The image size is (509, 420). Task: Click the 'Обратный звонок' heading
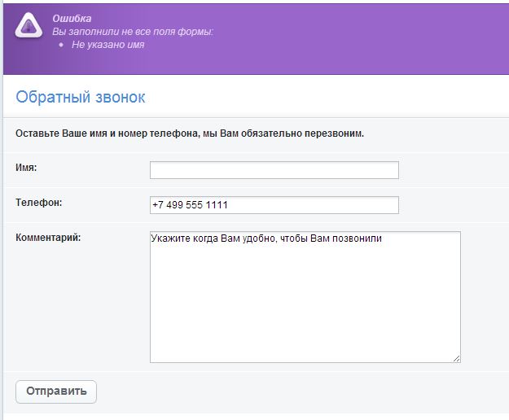click(x=81, y=97)
